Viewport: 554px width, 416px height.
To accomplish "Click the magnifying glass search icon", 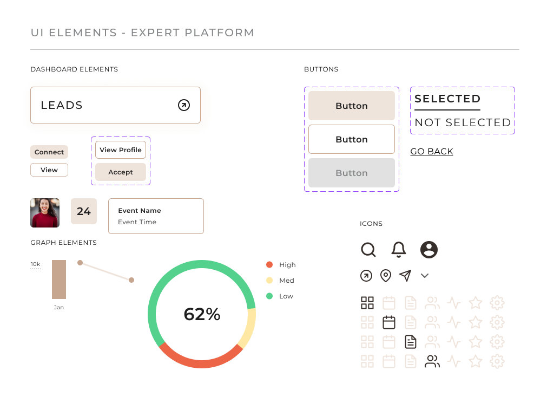I will tap(368, 250).
